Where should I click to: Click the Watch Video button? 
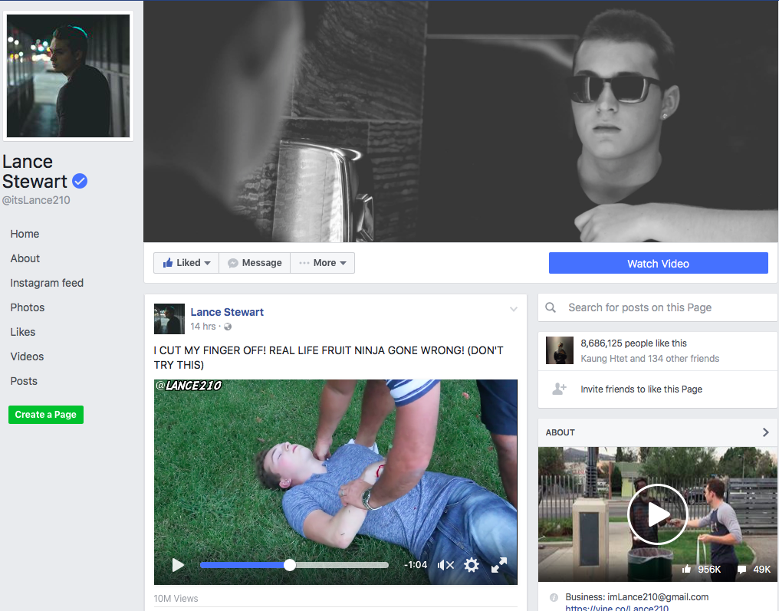pyautogui.click(x=659, y=263)
